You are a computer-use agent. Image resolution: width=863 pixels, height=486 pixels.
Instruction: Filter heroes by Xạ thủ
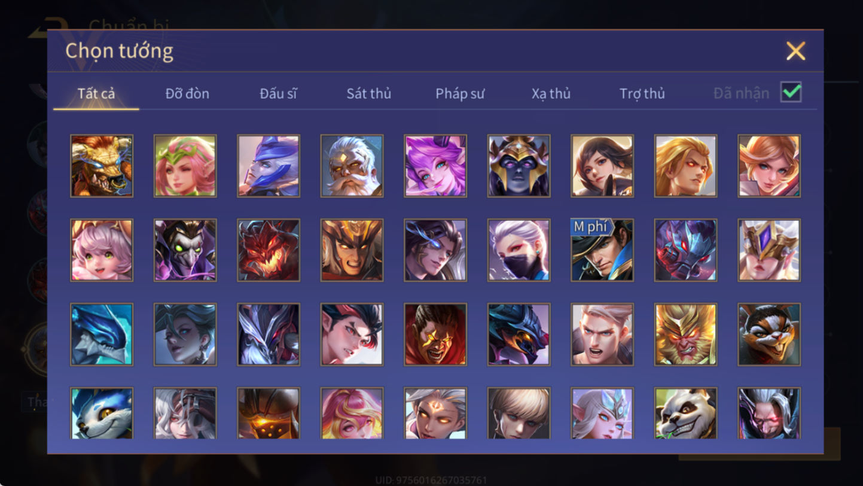[x=551, y=94]
